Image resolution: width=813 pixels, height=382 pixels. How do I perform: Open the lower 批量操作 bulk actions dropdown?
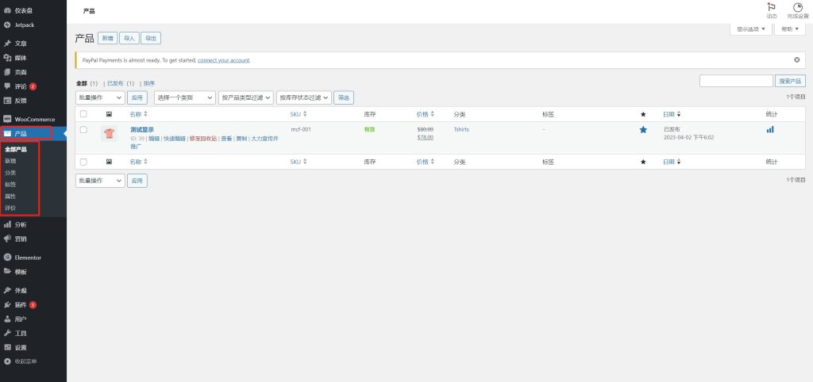[100, 181]
